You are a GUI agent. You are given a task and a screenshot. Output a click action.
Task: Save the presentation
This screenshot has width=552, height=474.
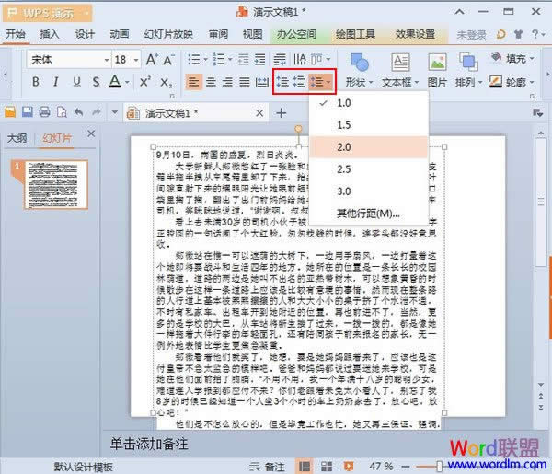tap(28, 112)
